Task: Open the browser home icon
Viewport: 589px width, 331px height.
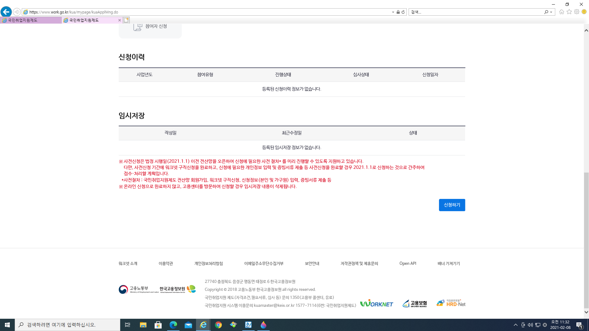Action: click(561, 12)
